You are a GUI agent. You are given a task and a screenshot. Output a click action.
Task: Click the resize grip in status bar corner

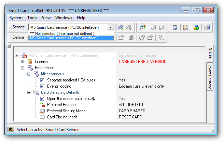[x=212, y=130]
